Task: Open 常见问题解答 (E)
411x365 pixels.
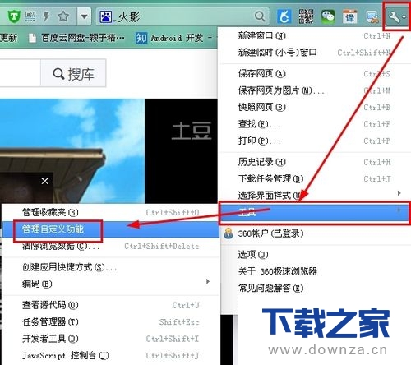Action: (x=315, y=288)
